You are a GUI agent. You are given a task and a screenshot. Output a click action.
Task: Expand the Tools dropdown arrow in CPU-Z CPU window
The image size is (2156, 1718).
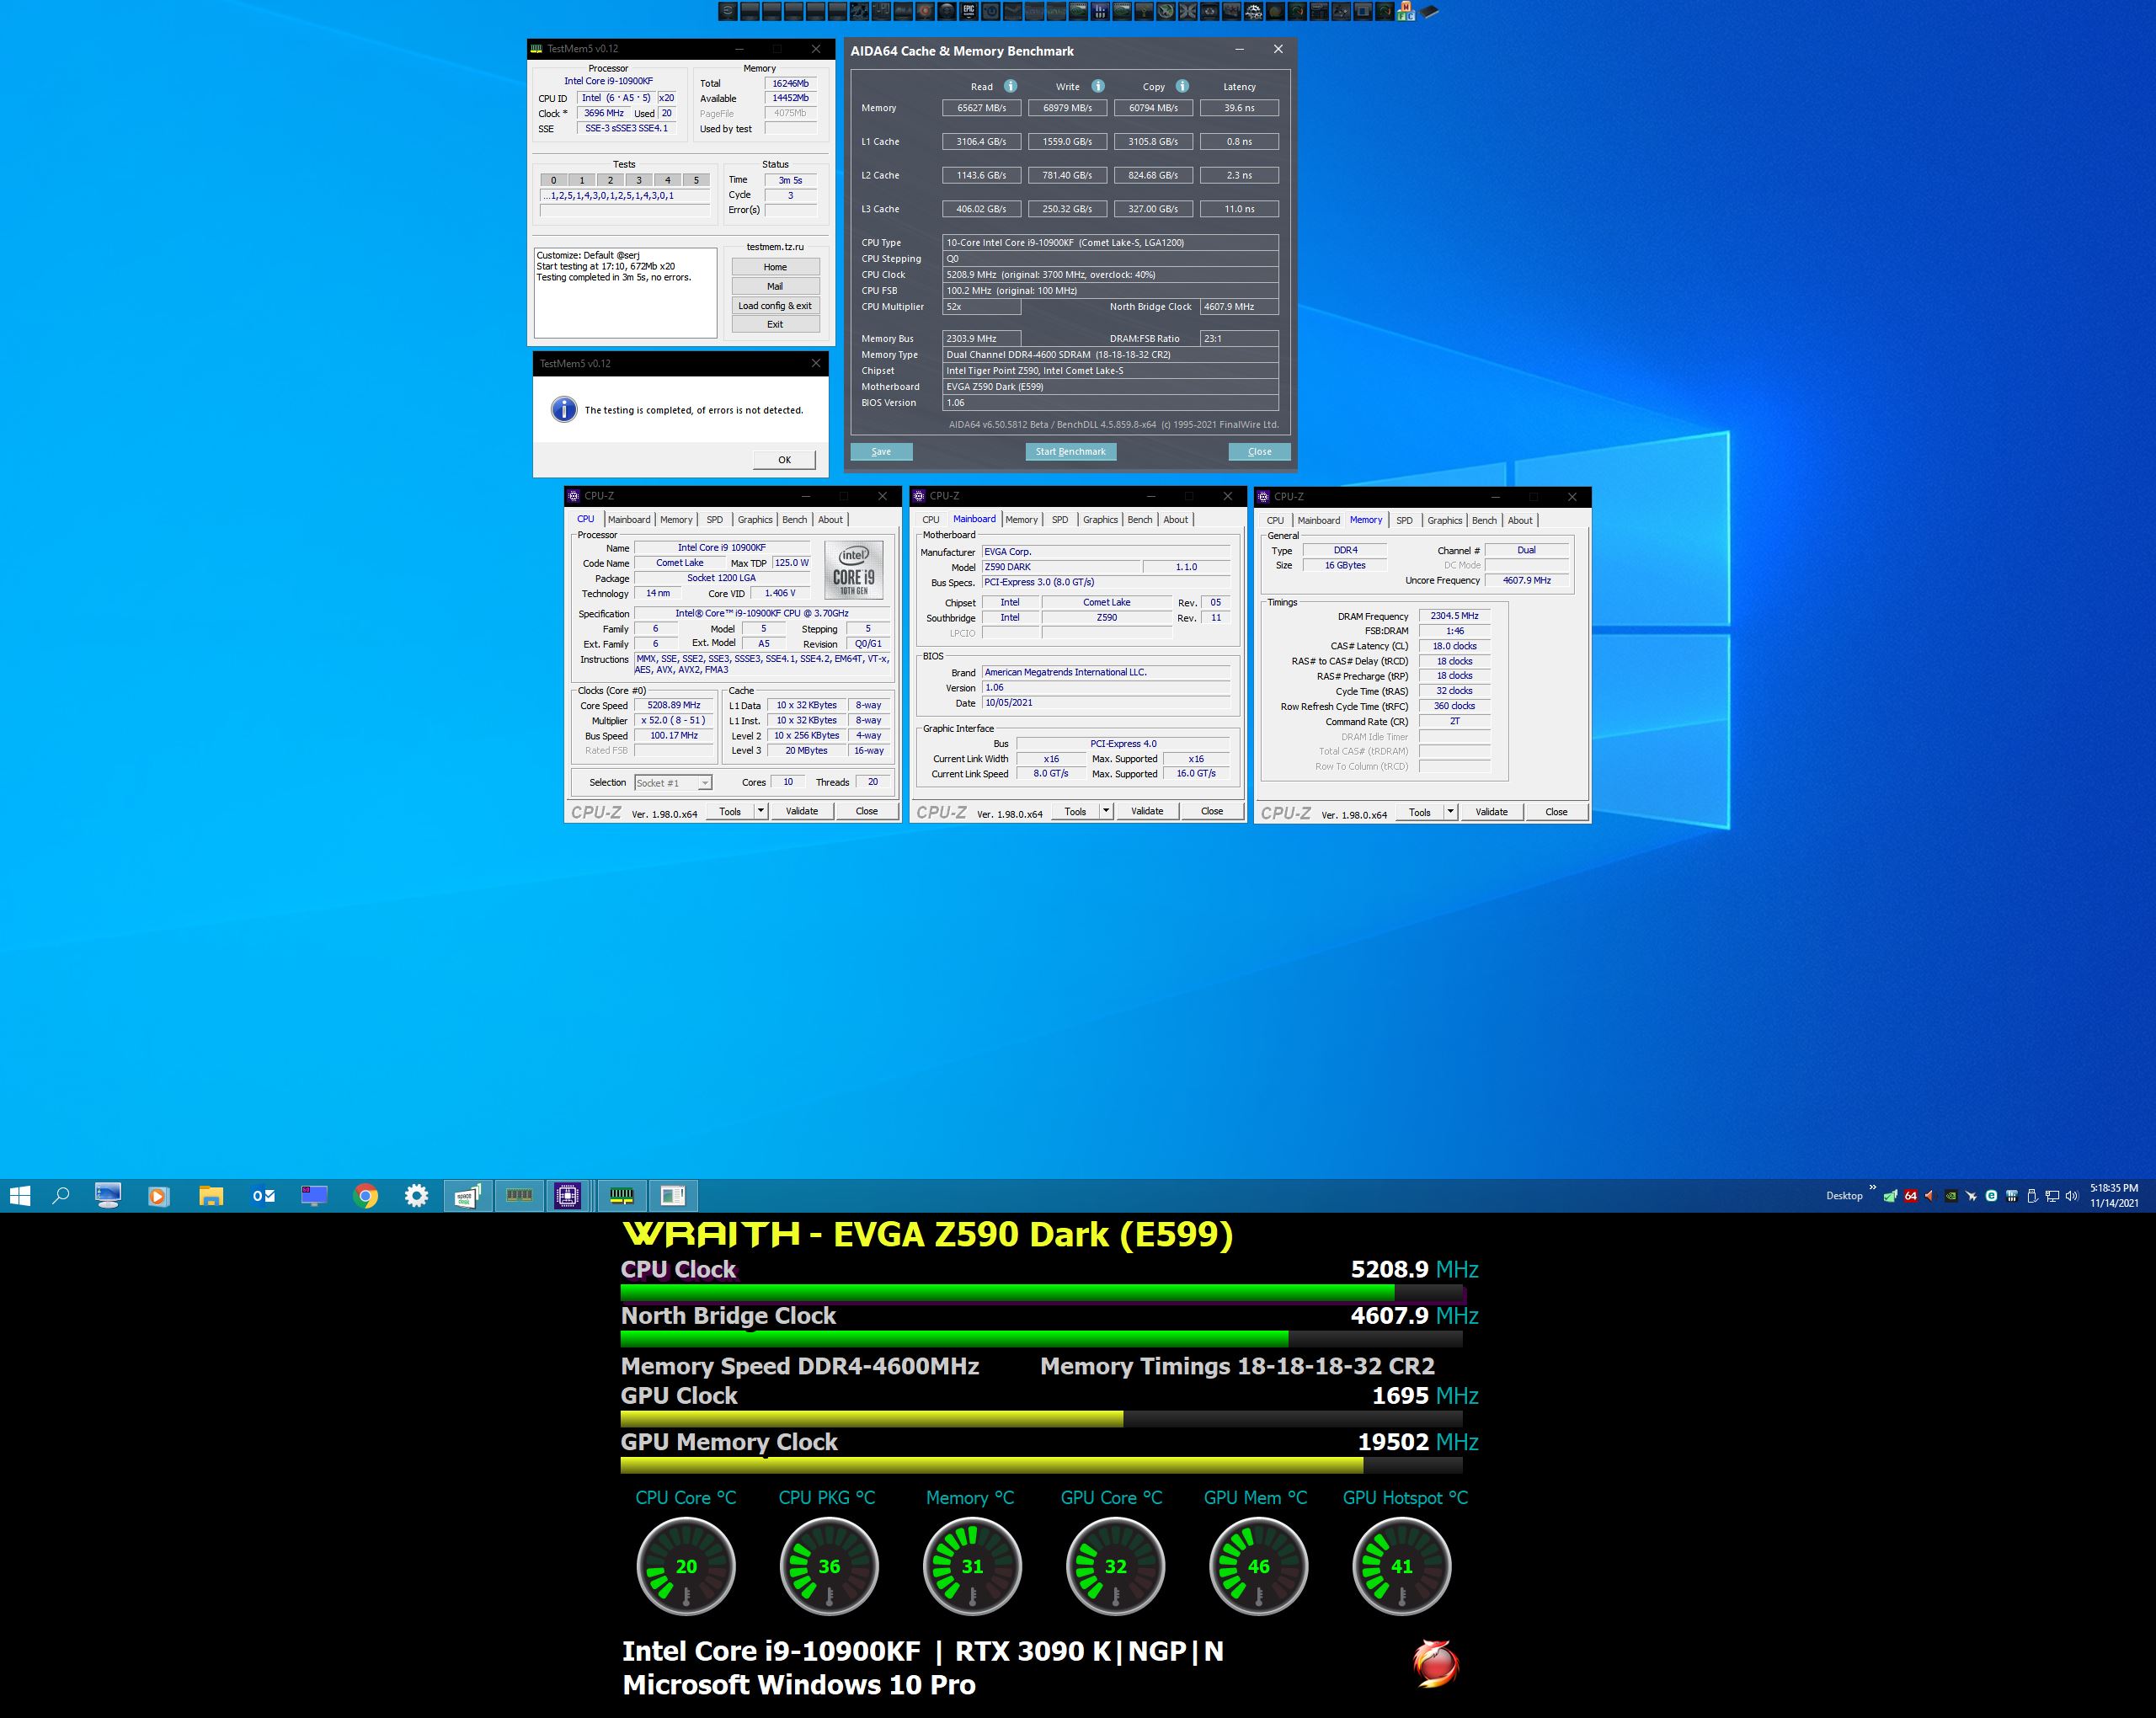[761, 811]
